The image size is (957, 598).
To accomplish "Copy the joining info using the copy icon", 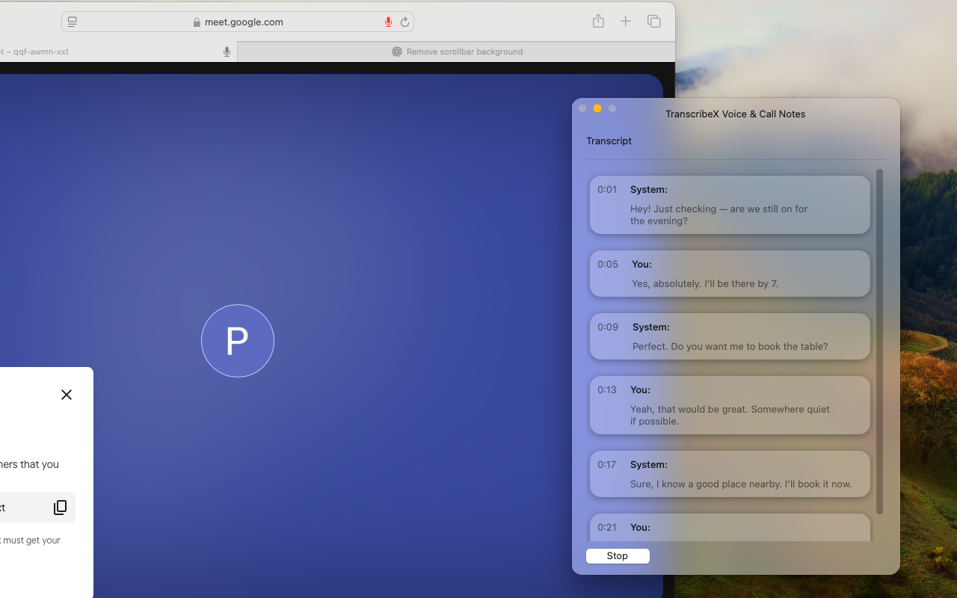I will (59, 507).
